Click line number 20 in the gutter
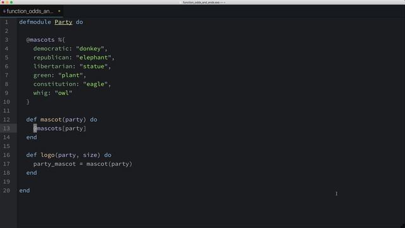The height and width of the screenshot is (228, 405). click(x=6, y=191)
